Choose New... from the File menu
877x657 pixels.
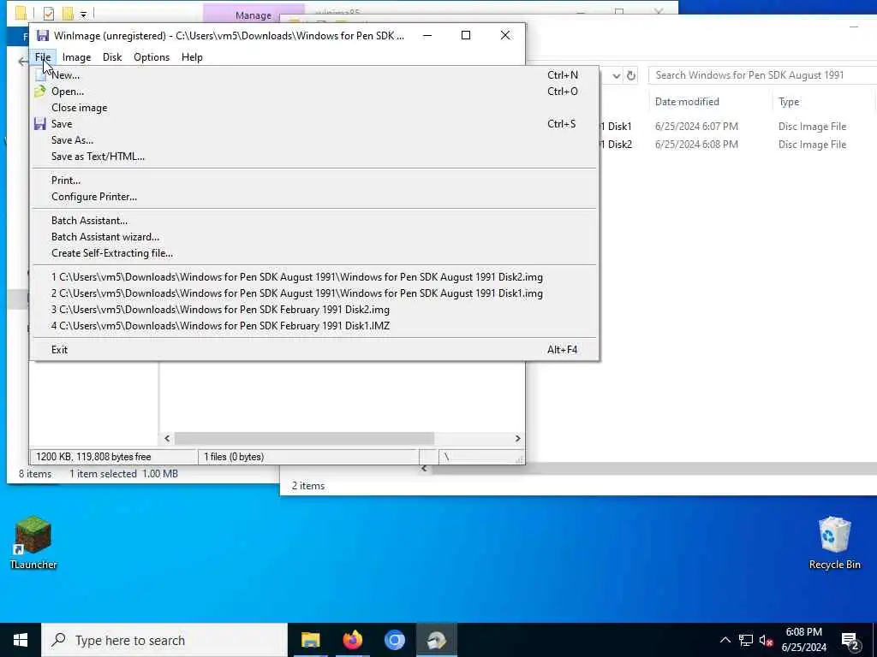(x=314, y=75)
